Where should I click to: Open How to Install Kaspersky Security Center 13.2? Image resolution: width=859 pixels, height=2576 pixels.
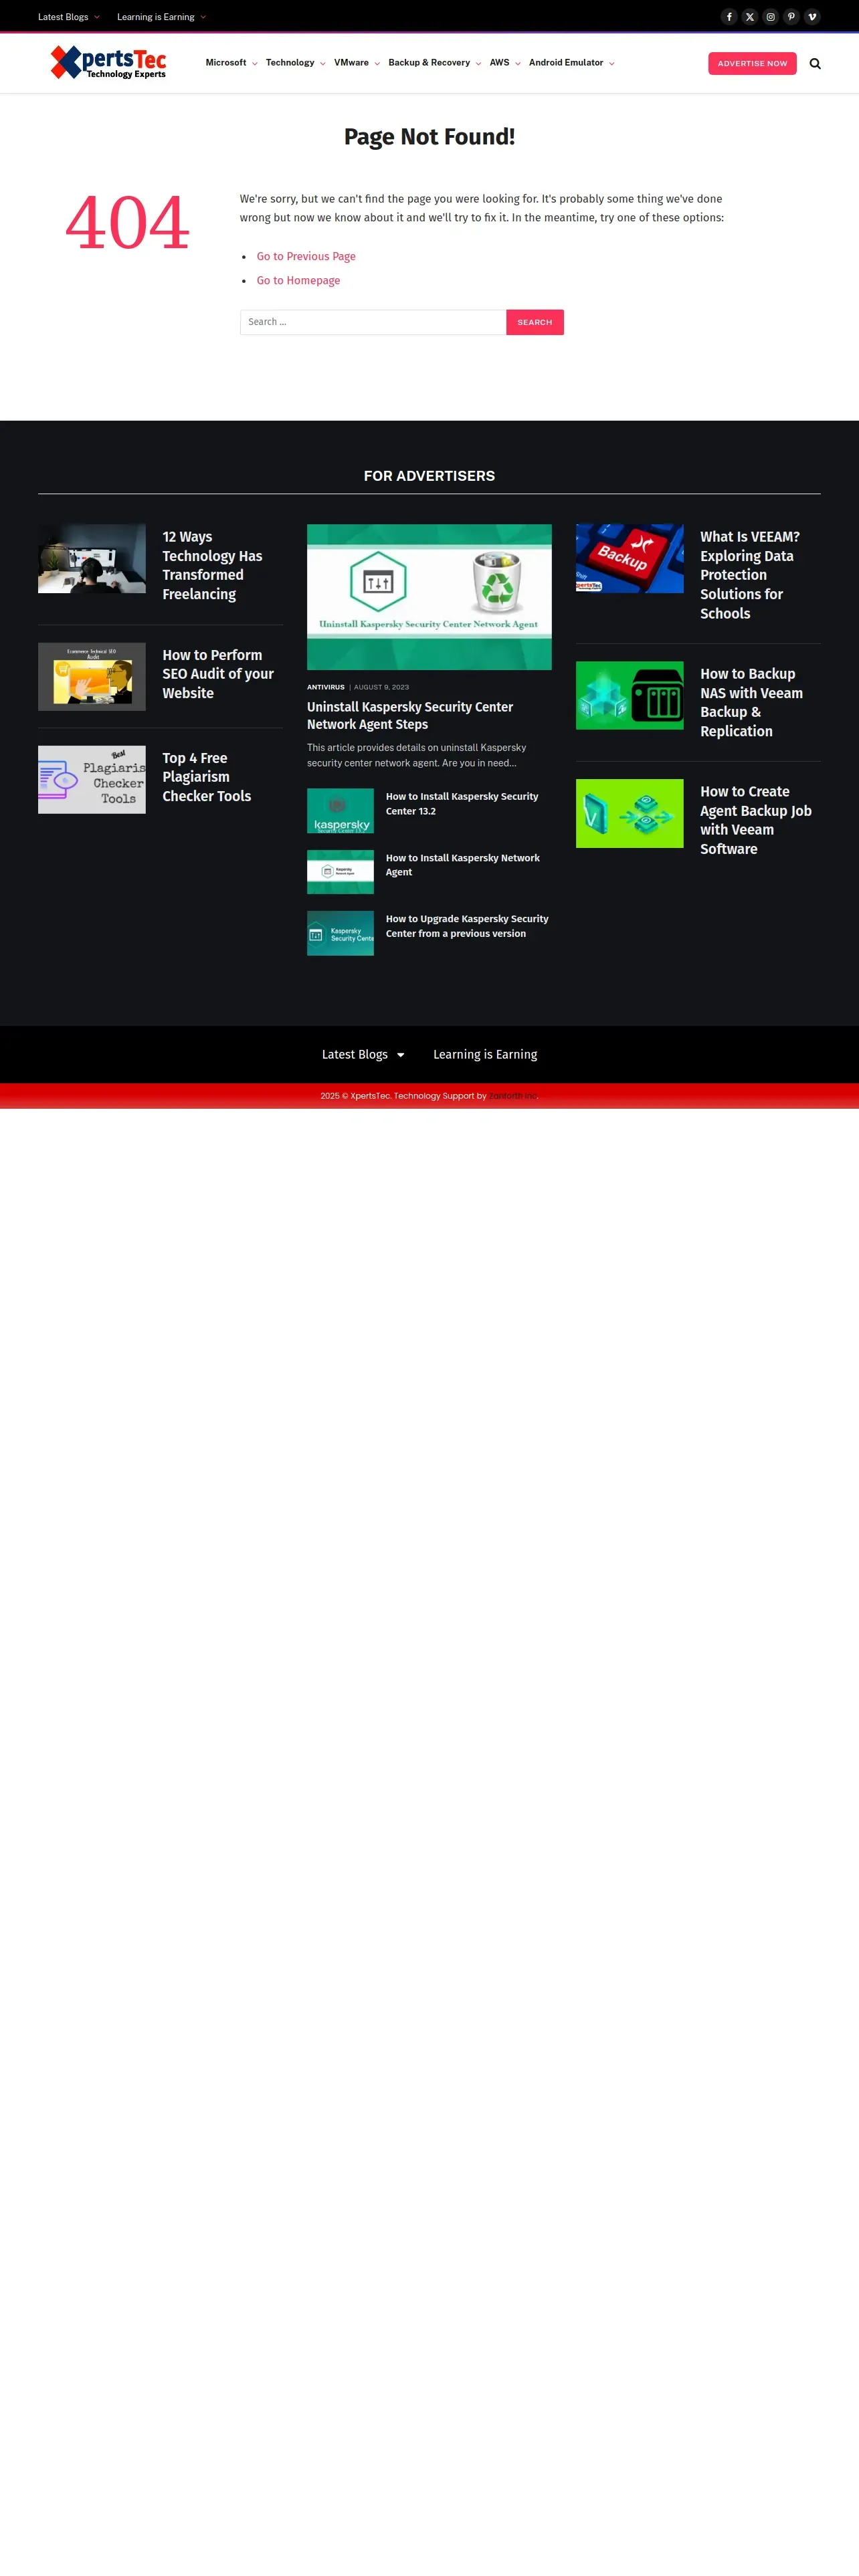(x=462, y=804)
